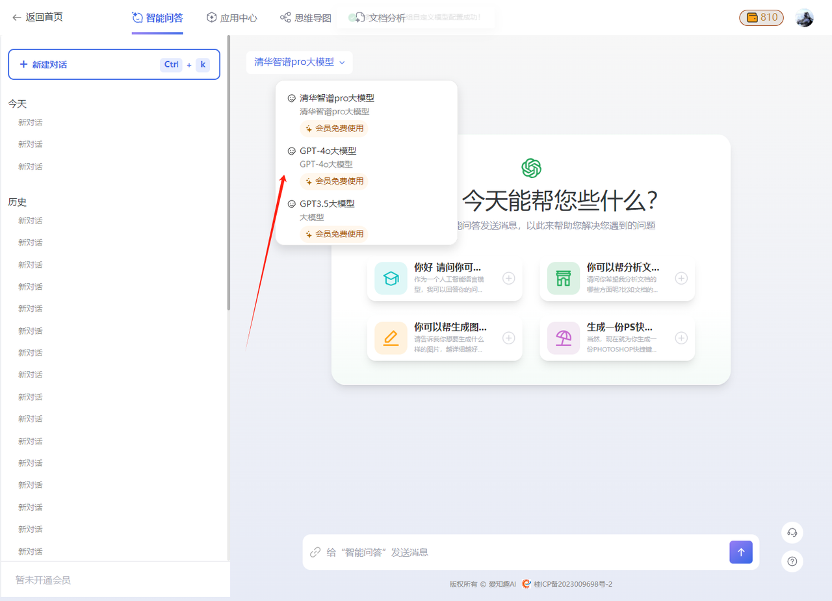Click the green store icon on the card
Viewport: 832px width, 601px height.
[564, 279]
